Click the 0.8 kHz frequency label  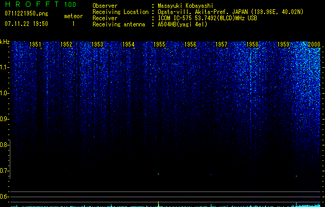pyautogui.click(x=4, y=145)
